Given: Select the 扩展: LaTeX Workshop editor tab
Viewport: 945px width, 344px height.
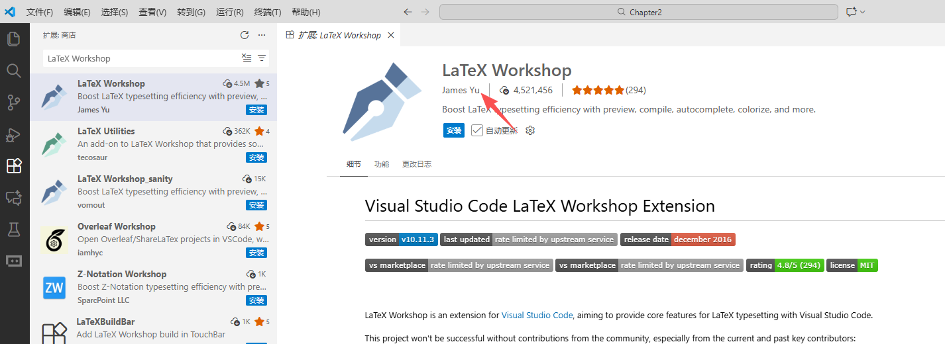Looking at the screenshot, I should click(x=339, y=35).
